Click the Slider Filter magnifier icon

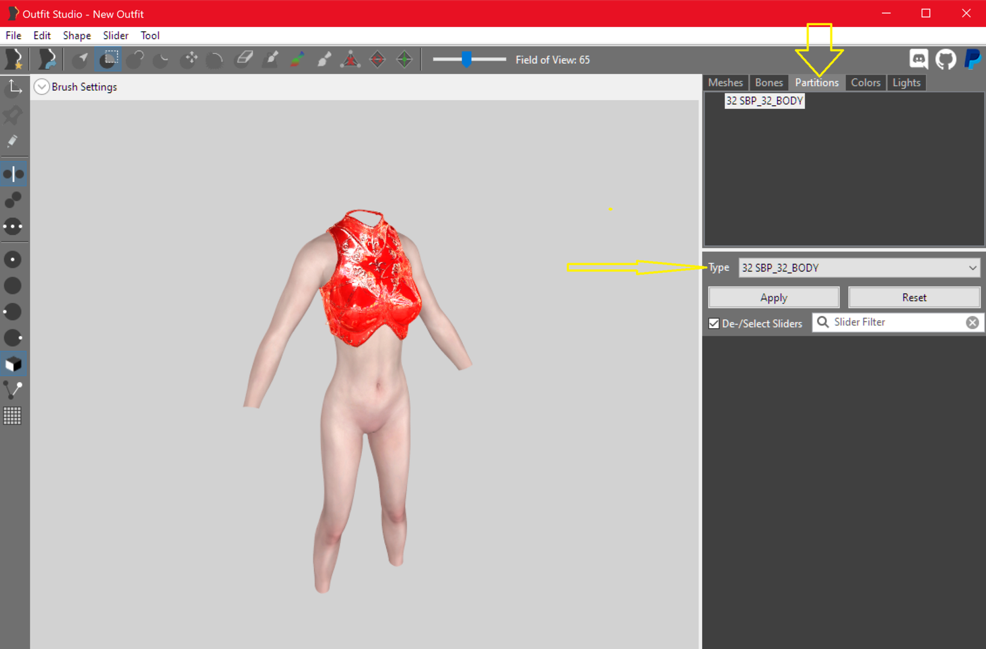tap(822, 322)
